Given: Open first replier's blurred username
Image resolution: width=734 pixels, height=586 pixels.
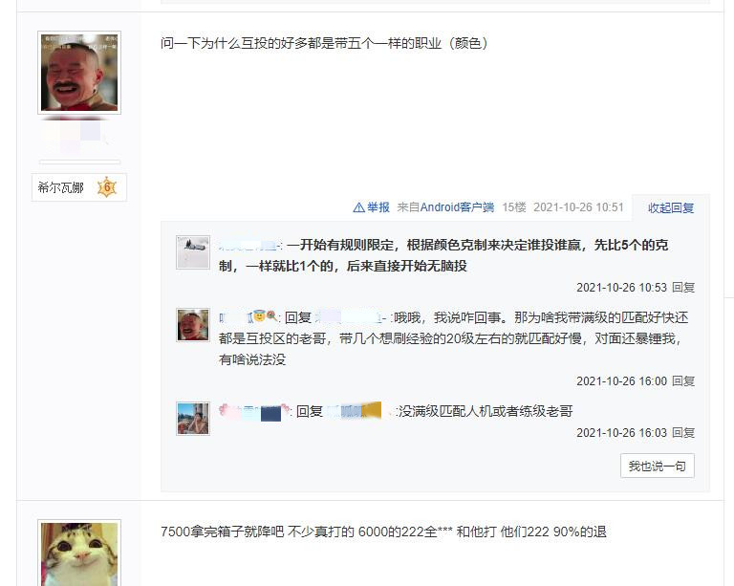Looking at the screenshot, I should (x=249, y=245).
